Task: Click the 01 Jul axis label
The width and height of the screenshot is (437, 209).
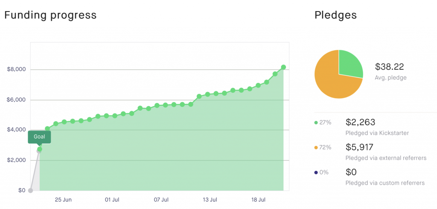Action: [112, 200]
